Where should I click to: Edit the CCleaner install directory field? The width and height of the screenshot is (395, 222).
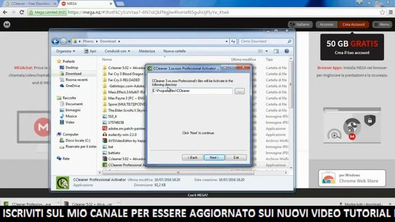click(192, 91)
